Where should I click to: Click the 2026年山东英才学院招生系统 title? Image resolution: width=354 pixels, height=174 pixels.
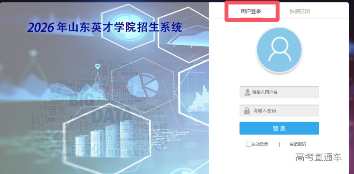pos(104,28)
